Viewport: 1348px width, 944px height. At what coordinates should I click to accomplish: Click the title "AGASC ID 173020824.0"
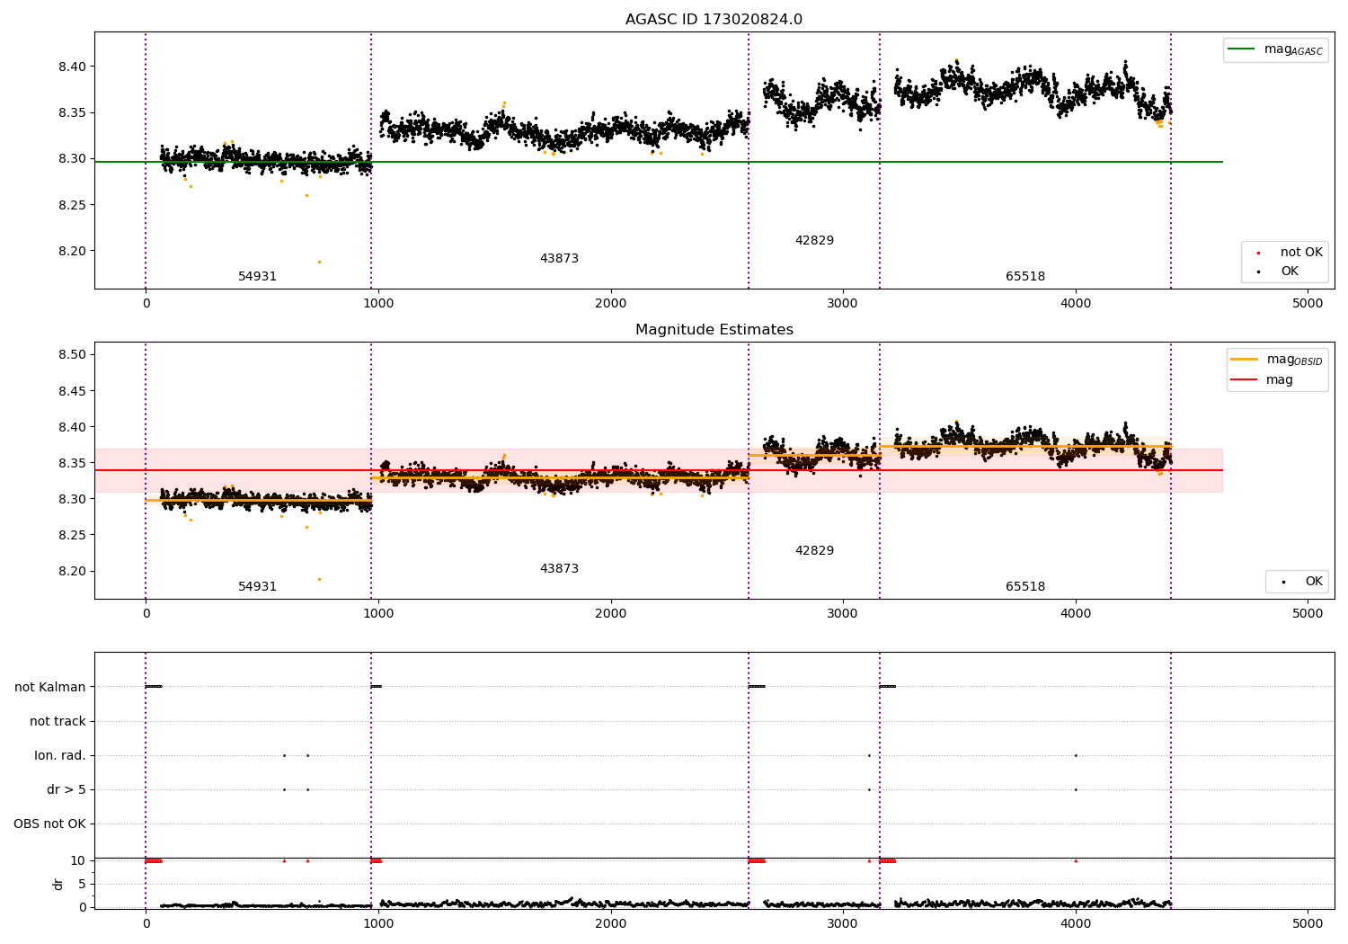pos(714,20)
